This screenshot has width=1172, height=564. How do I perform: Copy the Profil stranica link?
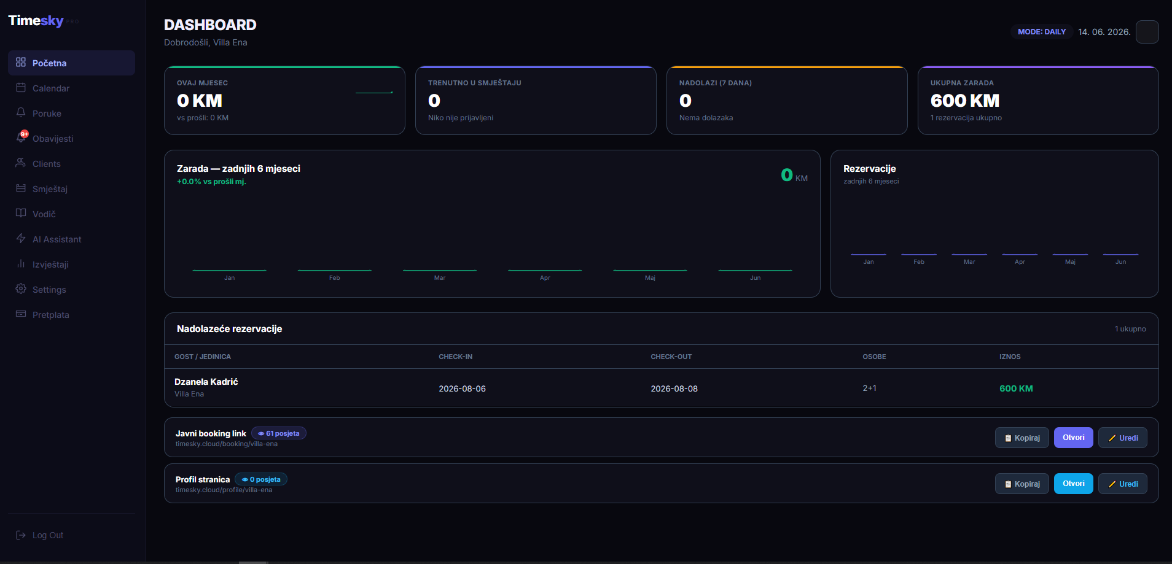click(x=1022, y=484)
